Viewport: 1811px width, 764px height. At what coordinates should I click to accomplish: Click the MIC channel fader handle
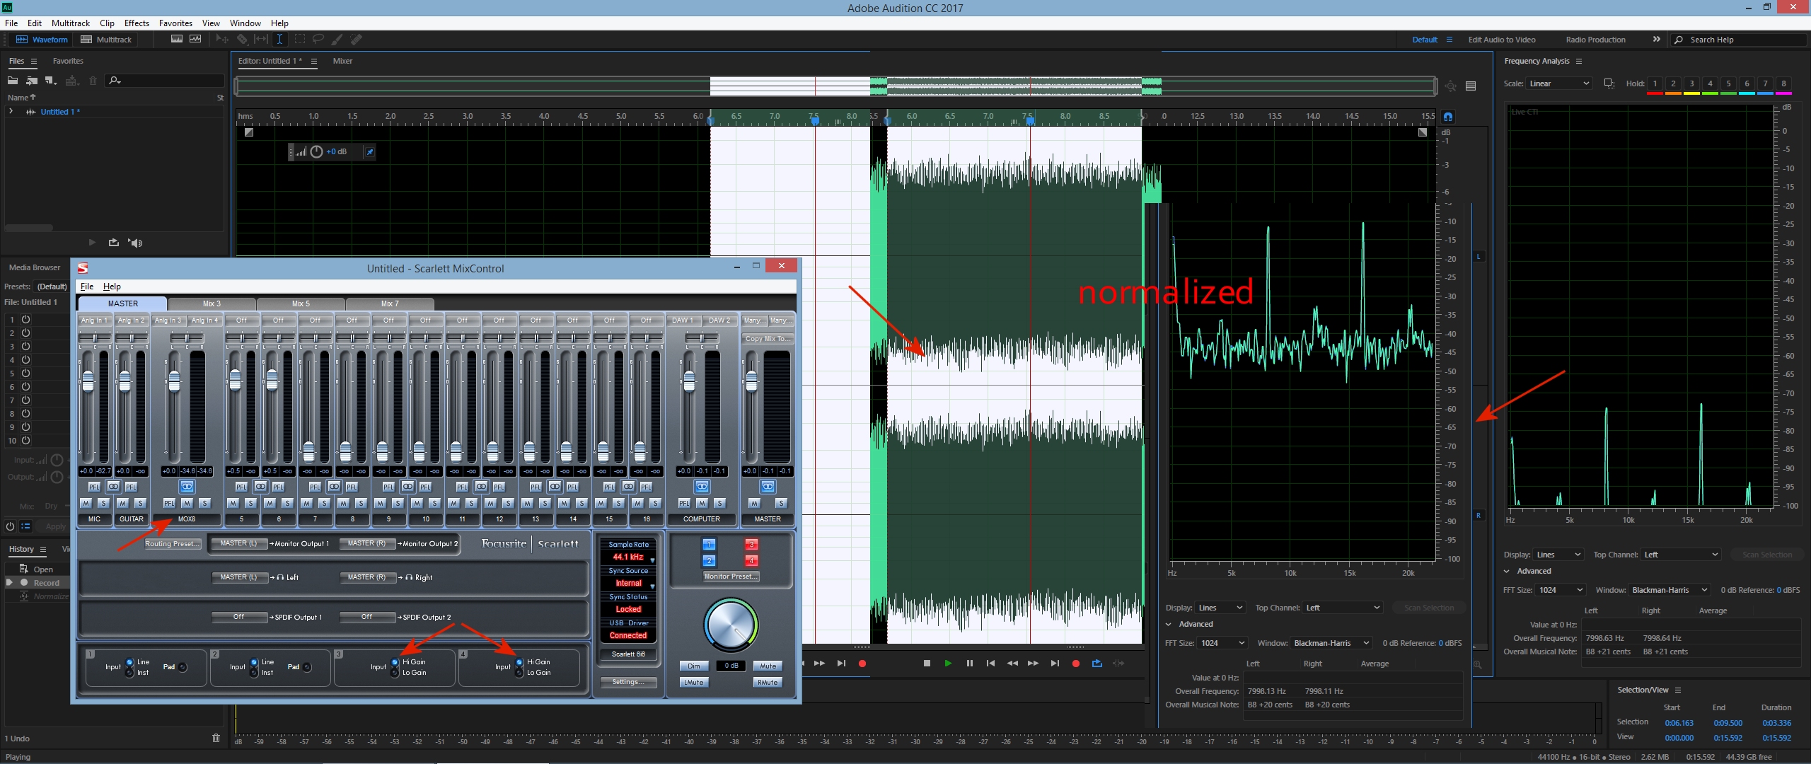point(88,381)
